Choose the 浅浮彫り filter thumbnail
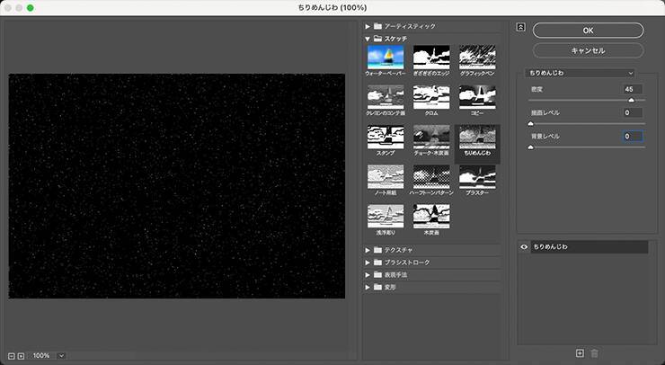665x365 pixels. point(386,217)
